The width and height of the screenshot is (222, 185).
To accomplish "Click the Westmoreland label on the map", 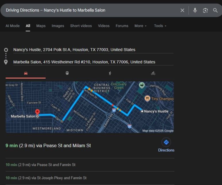I will 47,128.
